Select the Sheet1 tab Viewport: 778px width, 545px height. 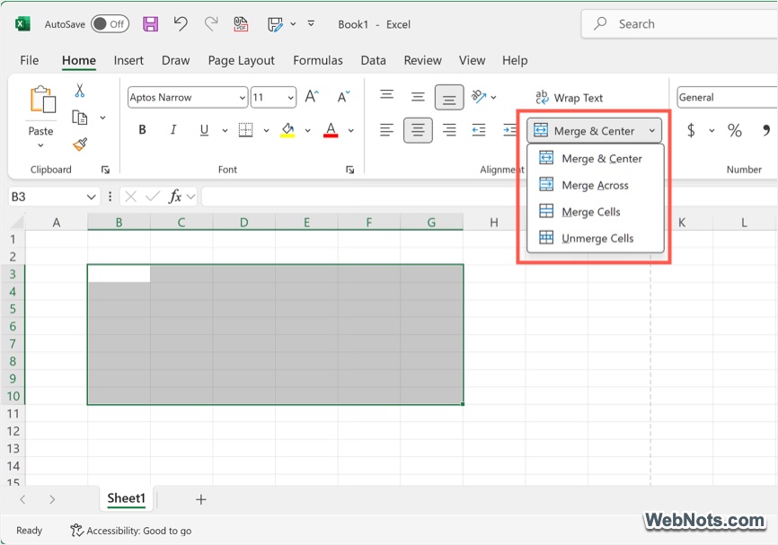[x=127, y=498]
